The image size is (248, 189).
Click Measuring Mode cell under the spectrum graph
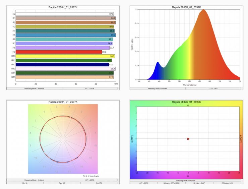click(157, 88)
